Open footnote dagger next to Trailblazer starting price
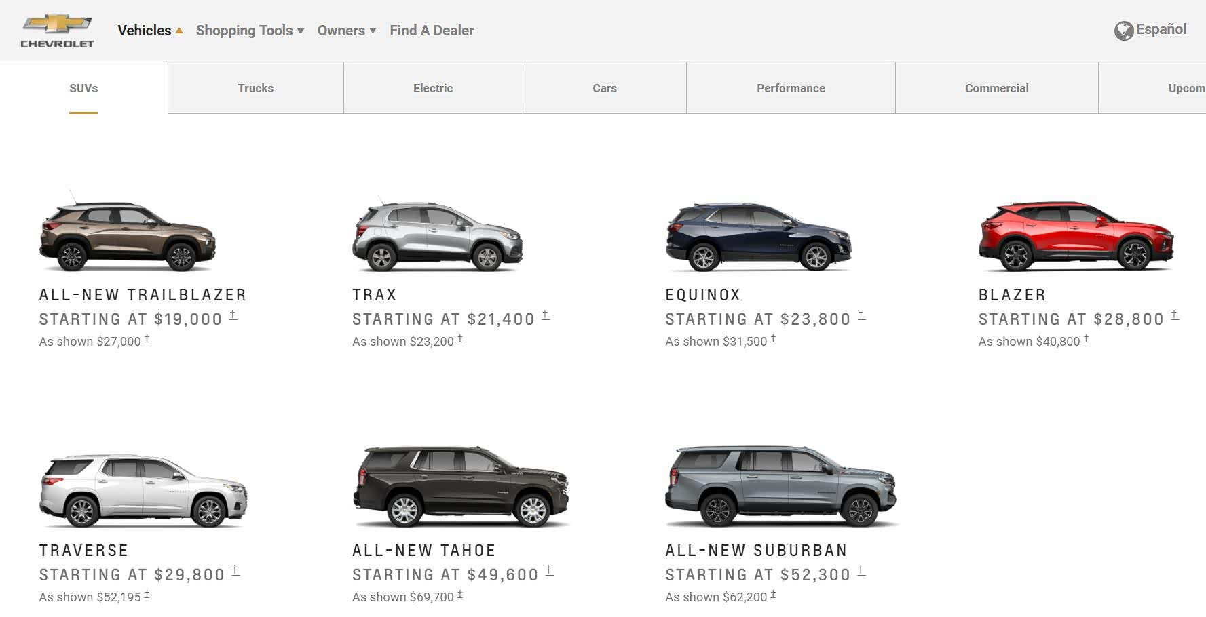The height and width of the screenshot is (617, 1206). pyautogui.click(x=233, y=315)
